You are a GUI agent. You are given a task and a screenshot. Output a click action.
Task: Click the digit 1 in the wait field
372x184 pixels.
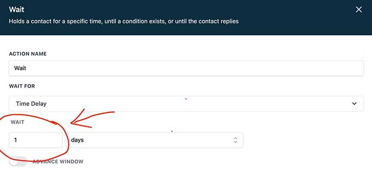tap(15, 140)
